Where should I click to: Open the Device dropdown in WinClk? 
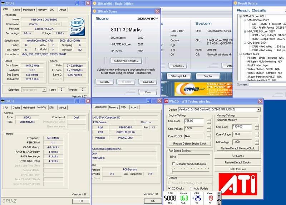258,110
